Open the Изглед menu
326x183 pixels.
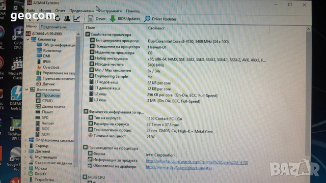pyautogui.click(x=45, y=11)
